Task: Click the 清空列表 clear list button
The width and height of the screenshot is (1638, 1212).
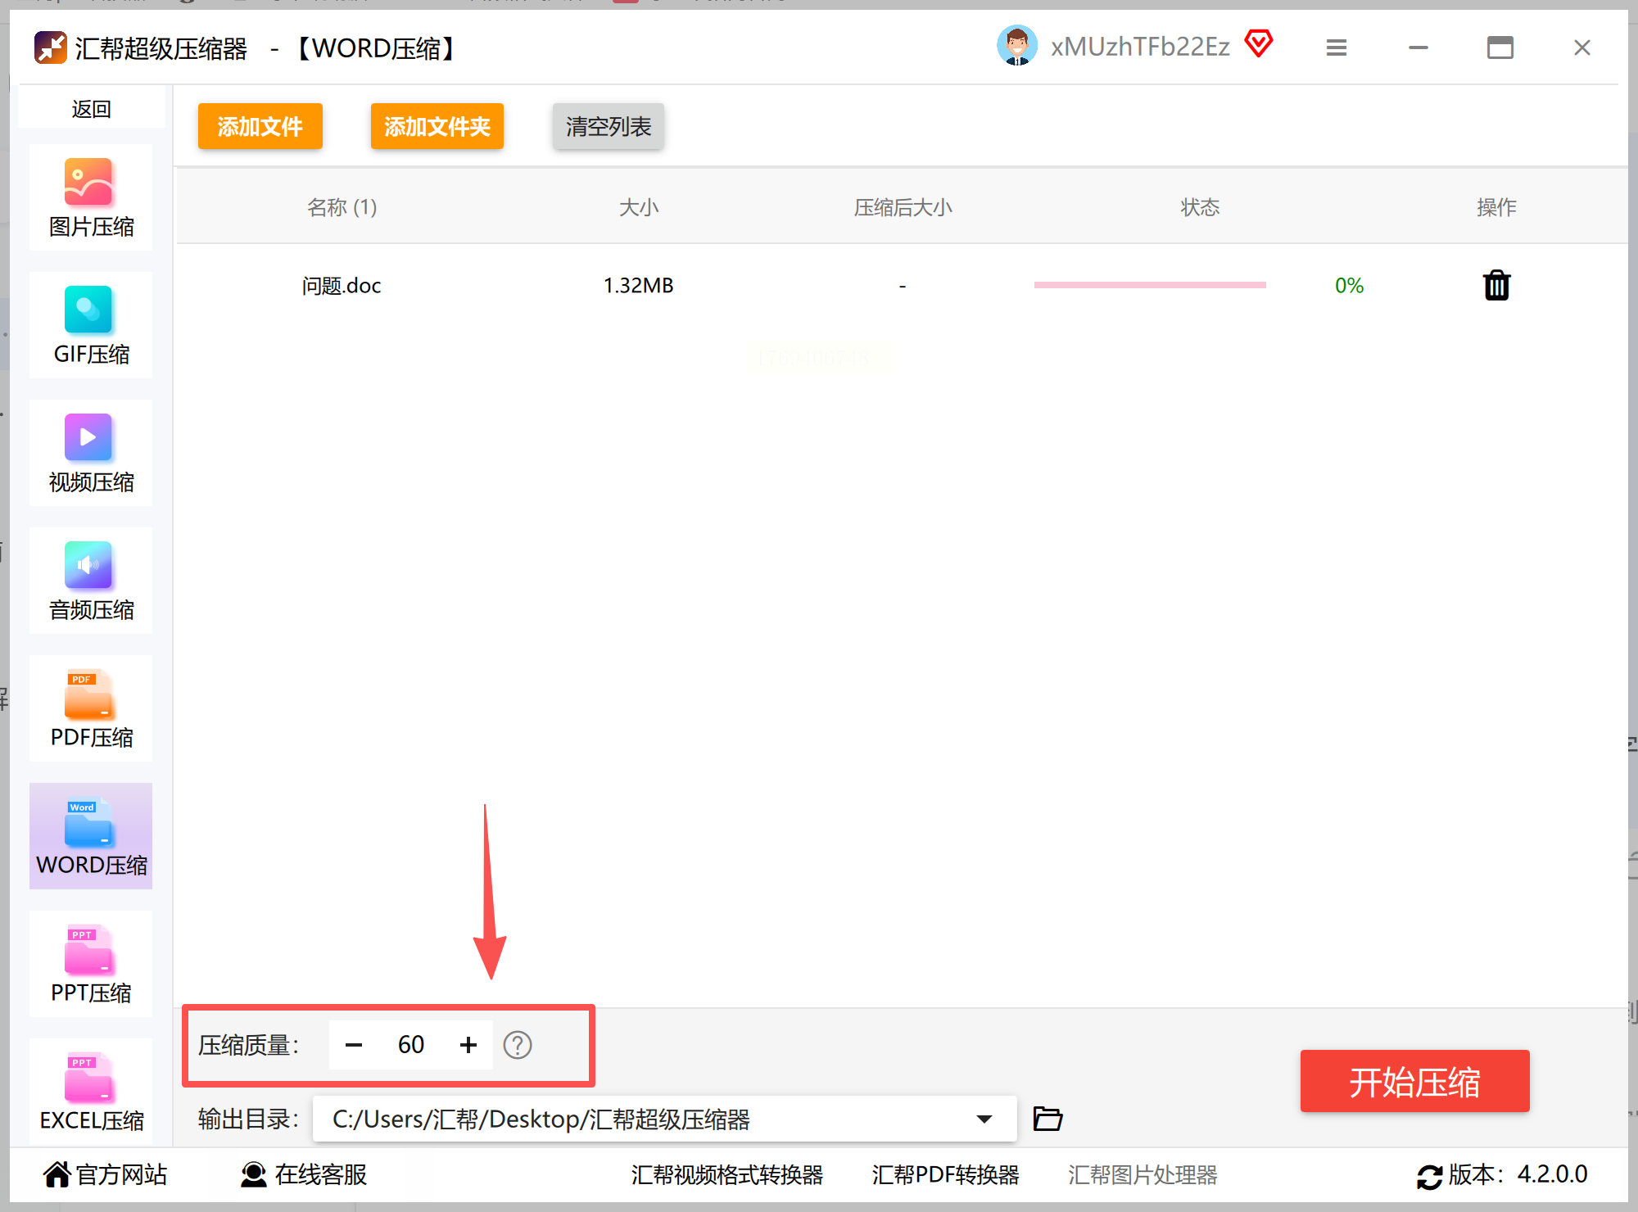Action: pos(608,127)
